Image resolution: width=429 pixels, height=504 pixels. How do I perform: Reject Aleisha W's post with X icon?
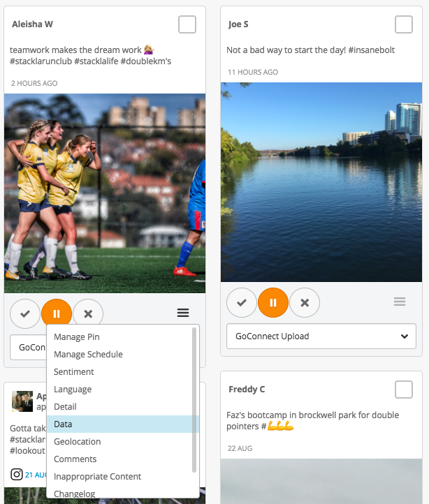88,313
